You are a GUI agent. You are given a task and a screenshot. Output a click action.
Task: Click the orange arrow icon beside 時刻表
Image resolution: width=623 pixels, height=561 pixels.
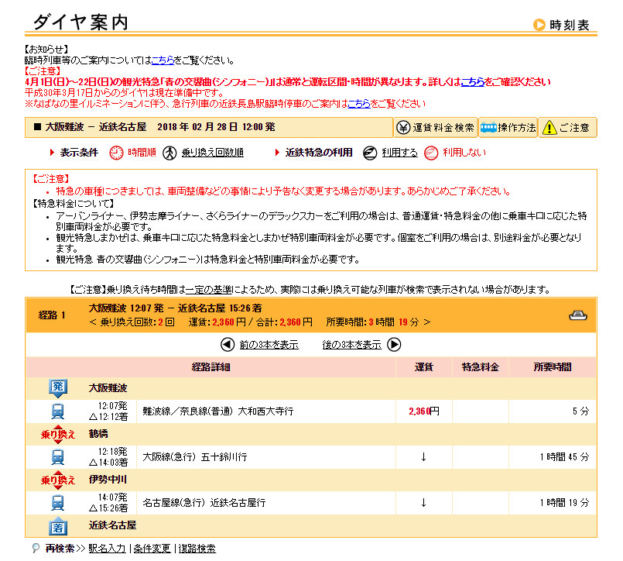click(x=539, y=25)
